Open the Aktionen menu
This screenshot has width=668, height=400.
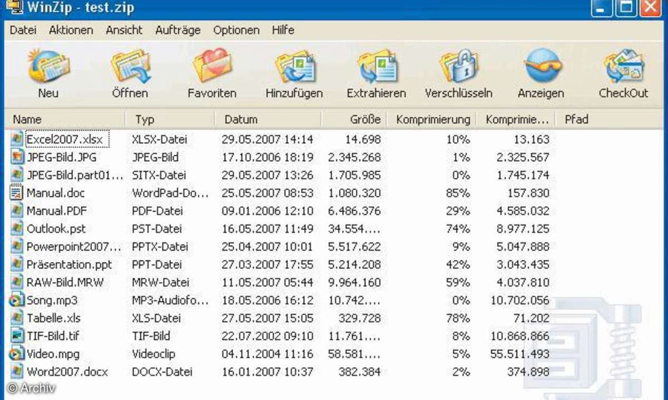(71, 30)
